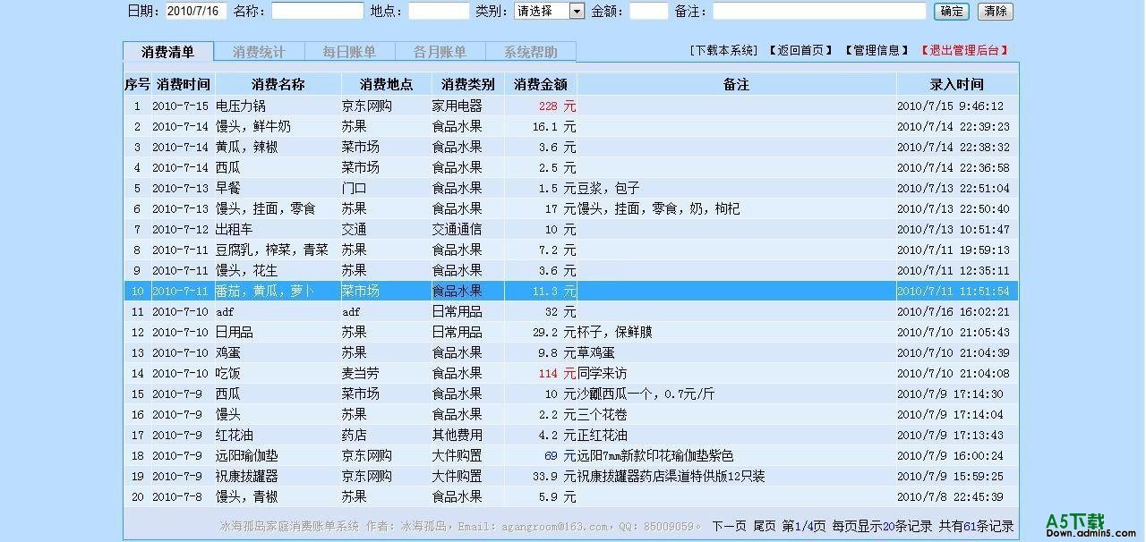Focus the 备注 input field
1146x542 pixels.
click(x=819, y=12)
